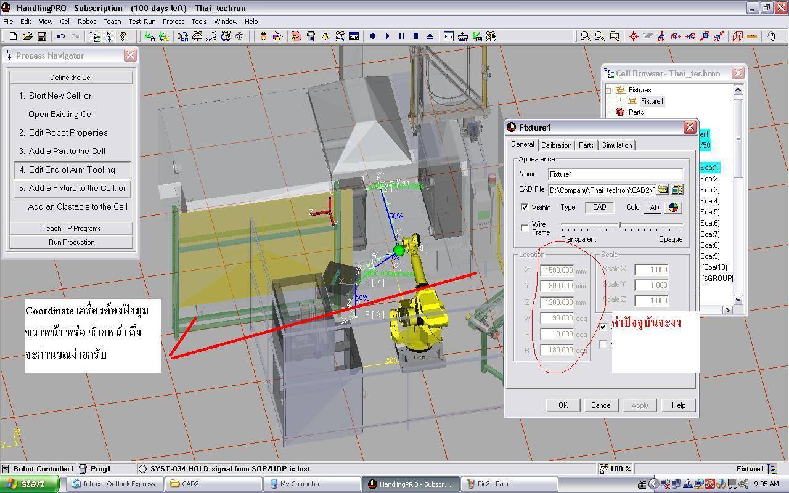Undo the last action in the toolbar

pyautogui.click(x=60, y=36)
